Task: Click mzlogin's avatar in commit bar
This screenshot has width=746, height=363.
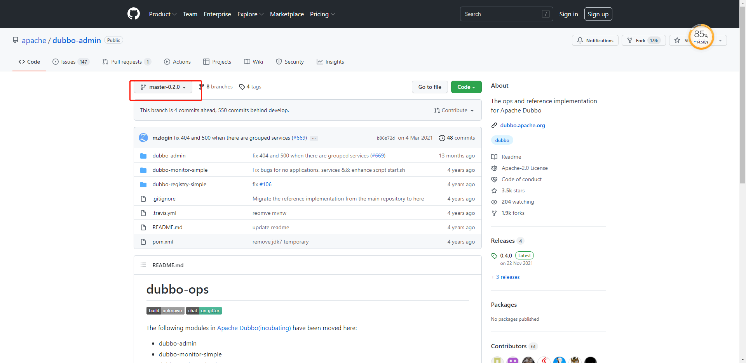Action: tap(143, 138)
